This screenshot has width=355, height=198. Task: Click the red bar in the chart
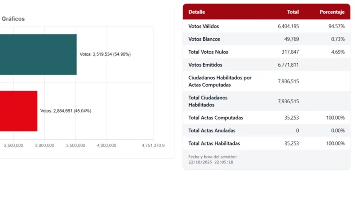(x=19, y=111)
